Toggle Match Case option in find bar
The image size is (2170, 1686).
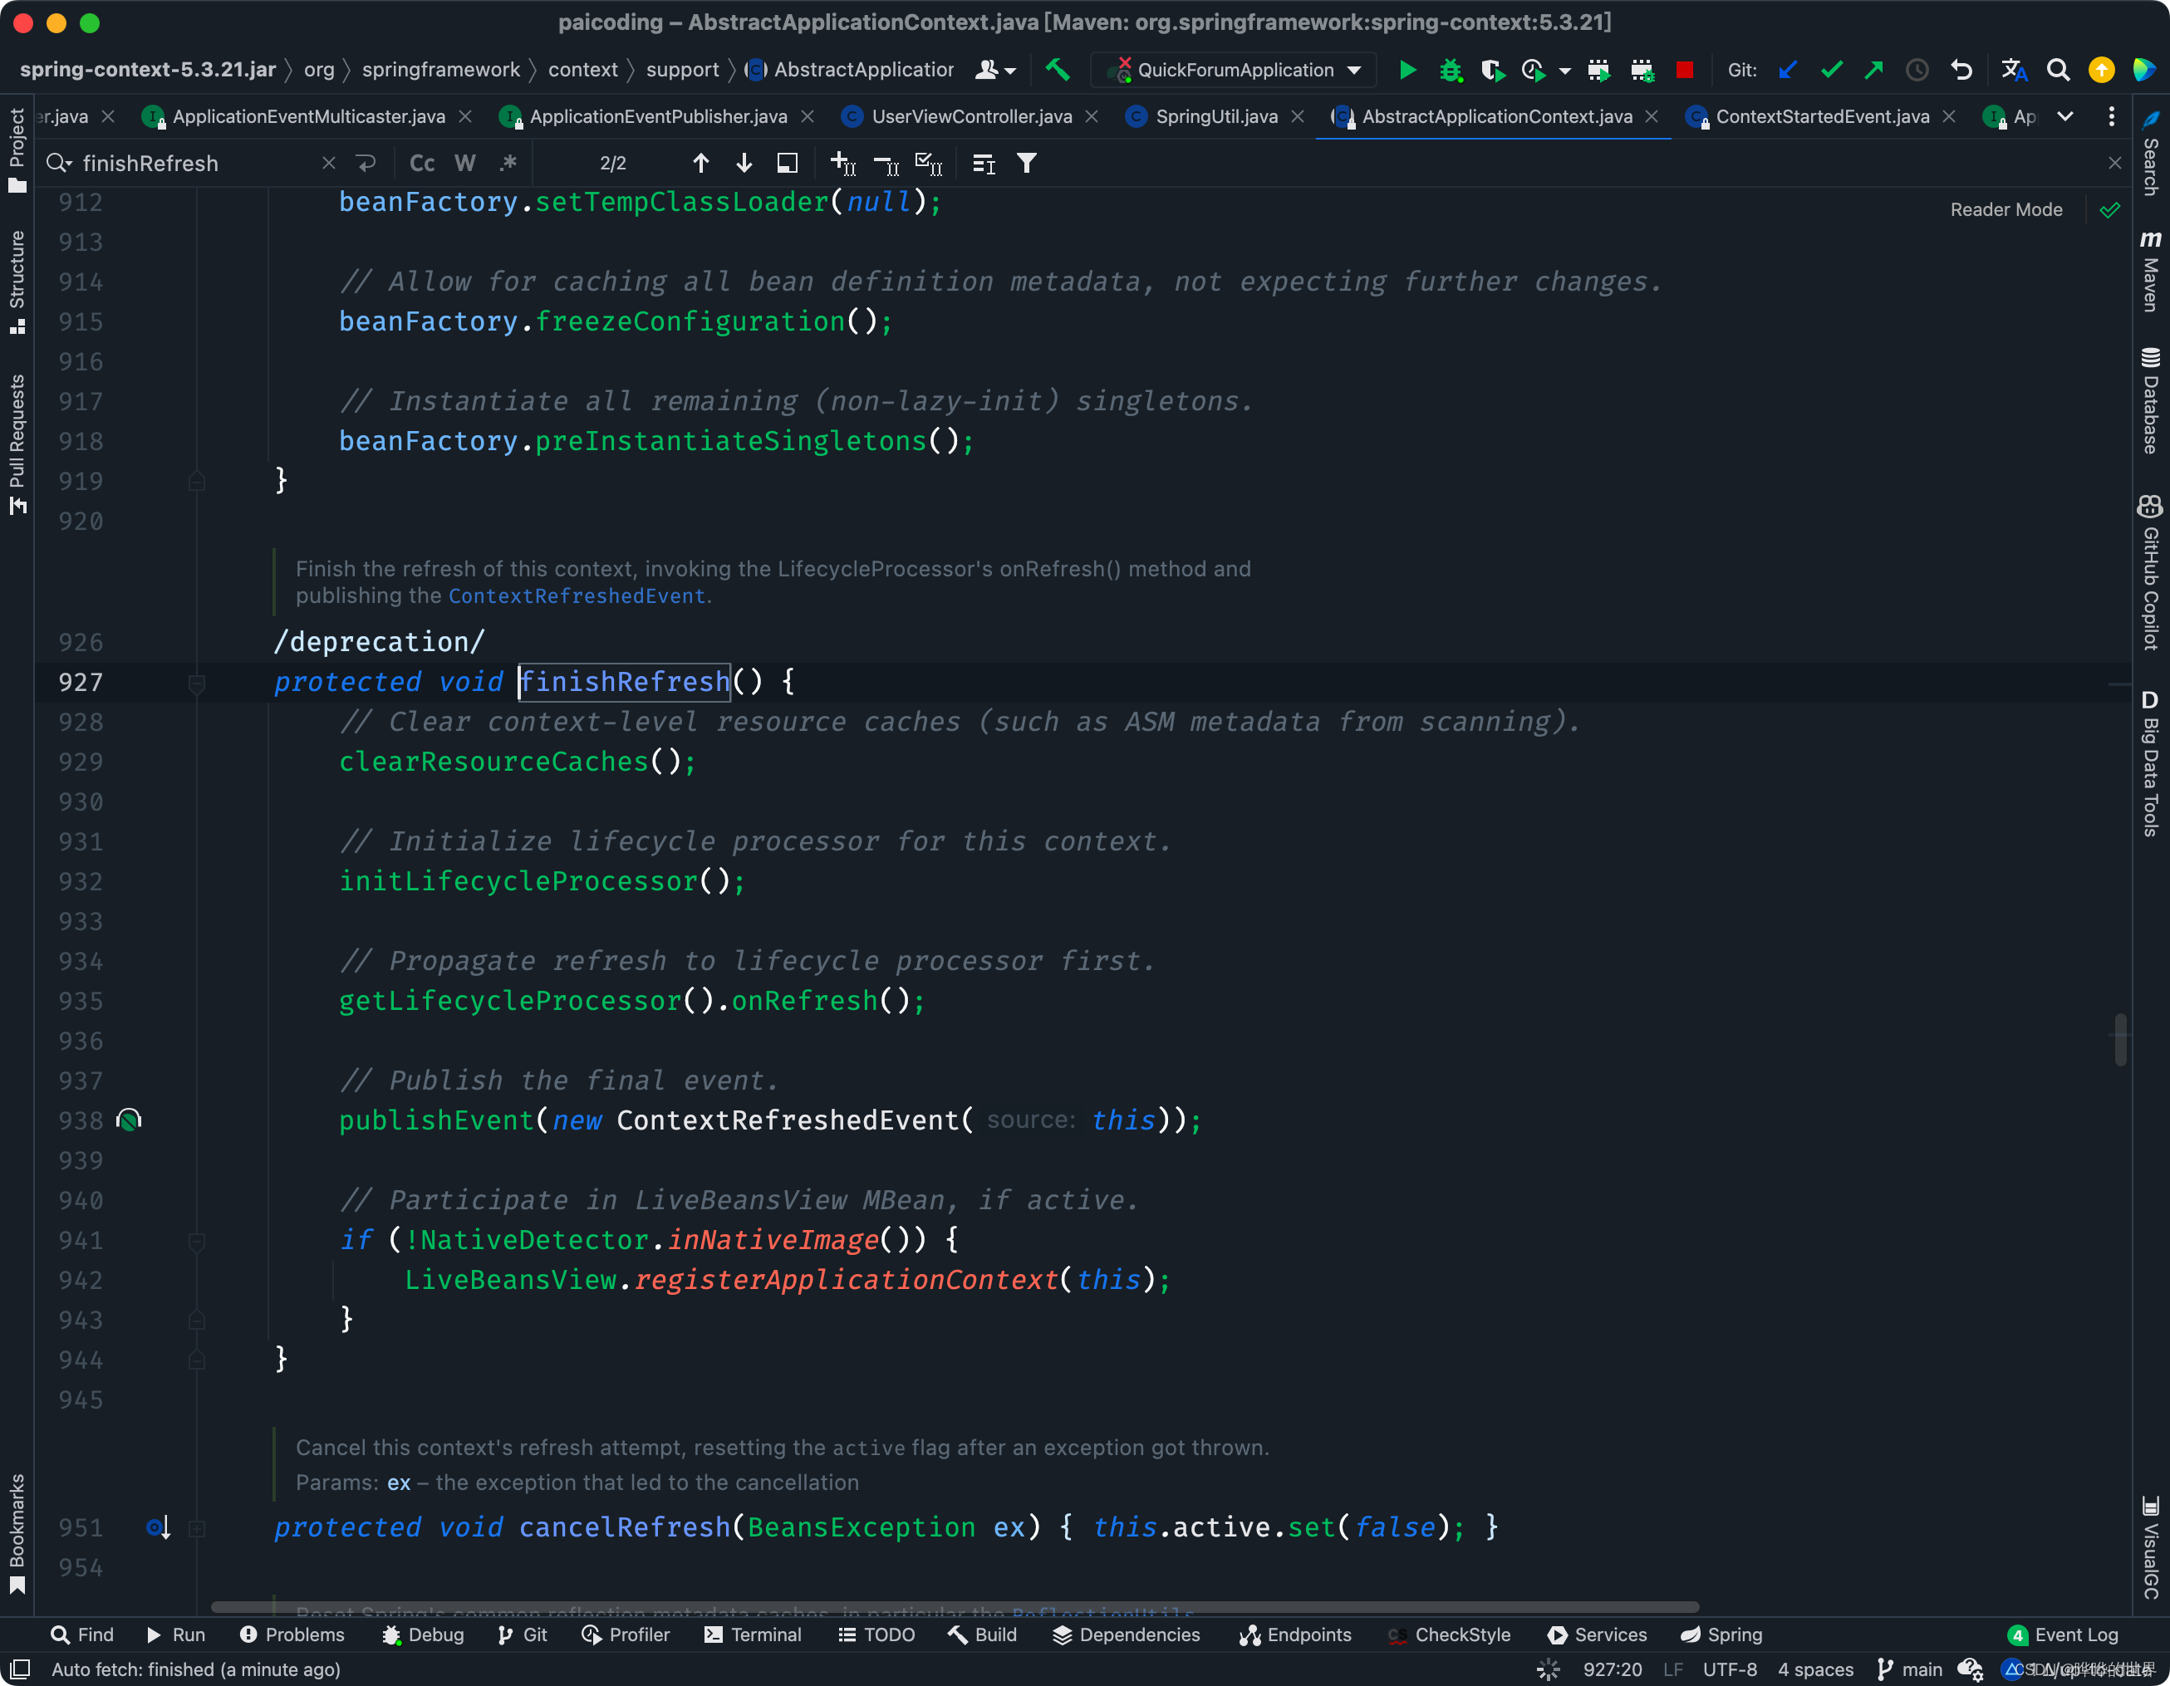pos(422,163)
